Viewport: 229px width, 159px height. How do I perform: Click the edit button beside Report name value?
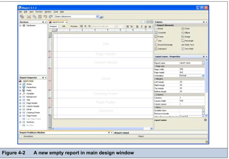203,63
